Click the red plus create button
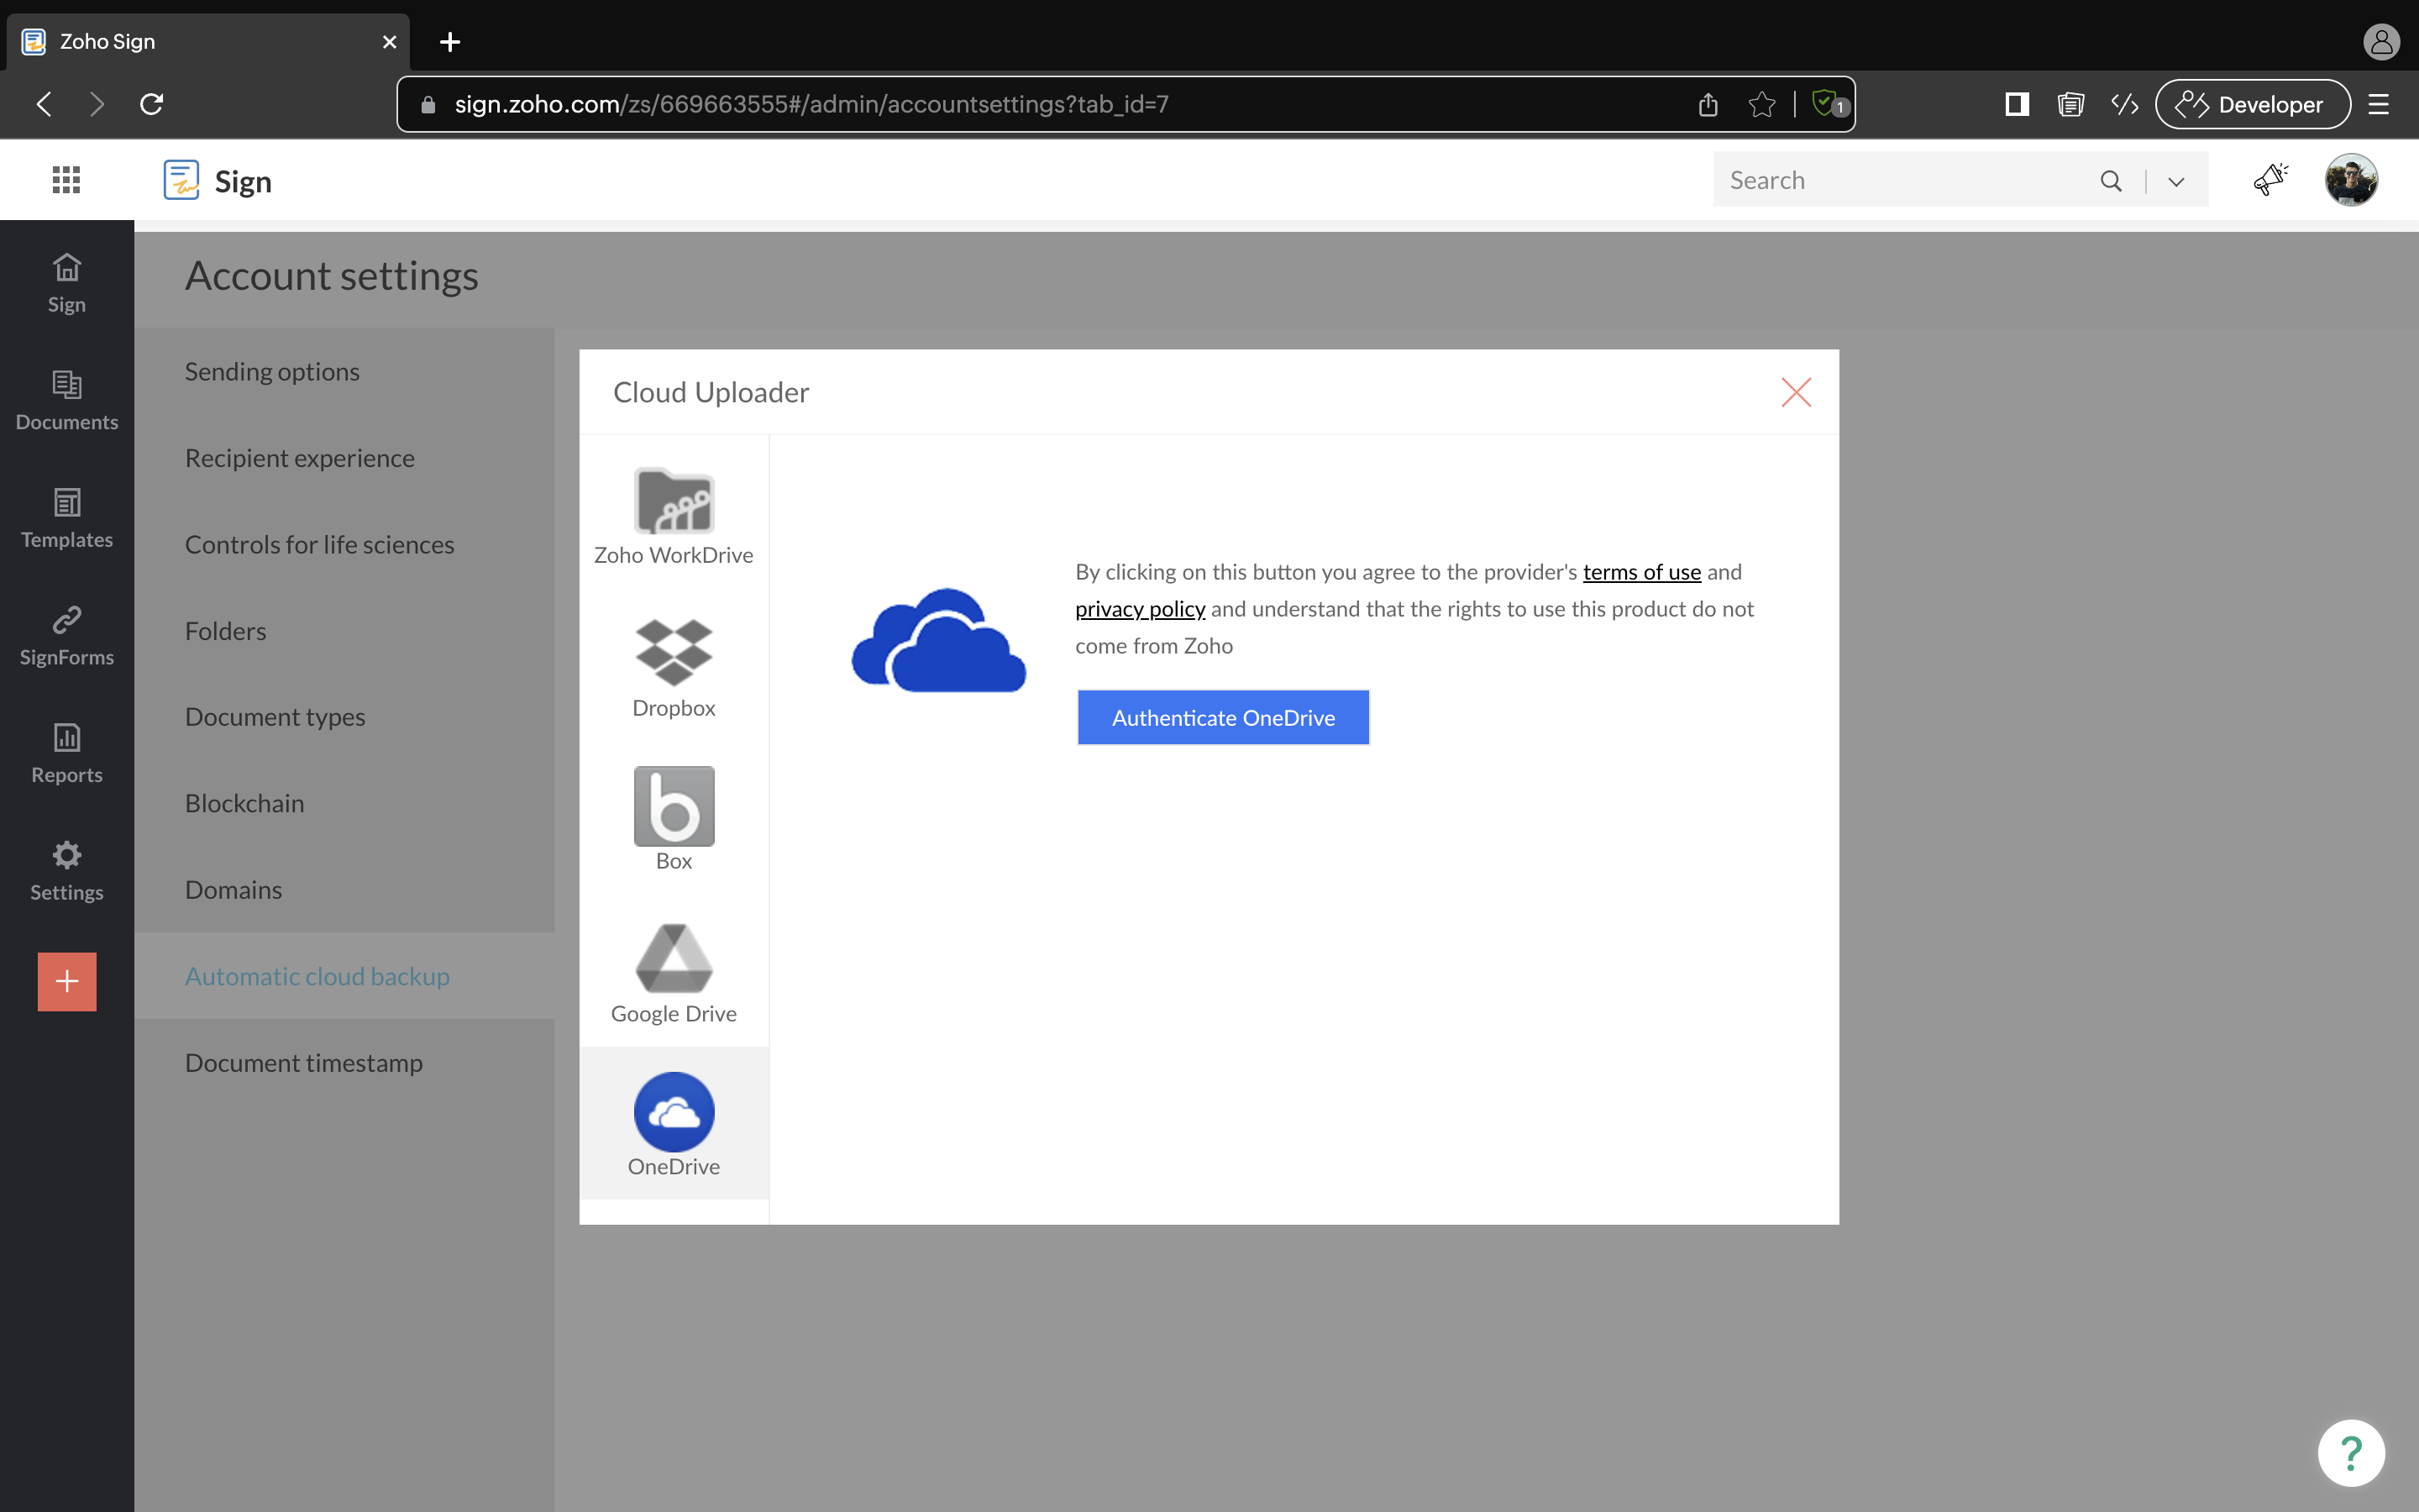2419x1512 pixels. [67, 981]
